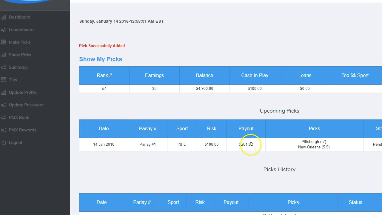This screenshot has width=382, height=215.
Task: Click the rank value 54
Action: (104, 89)
